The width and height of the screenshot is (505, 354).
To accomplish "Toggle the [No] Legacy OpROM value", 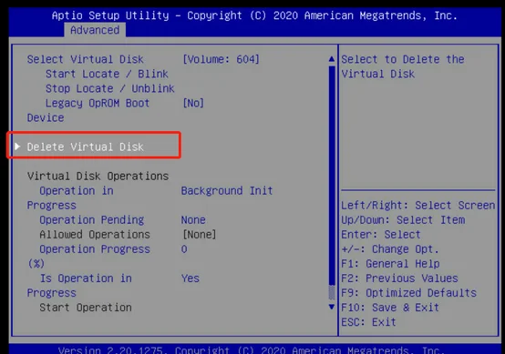I will pos(193,103).
